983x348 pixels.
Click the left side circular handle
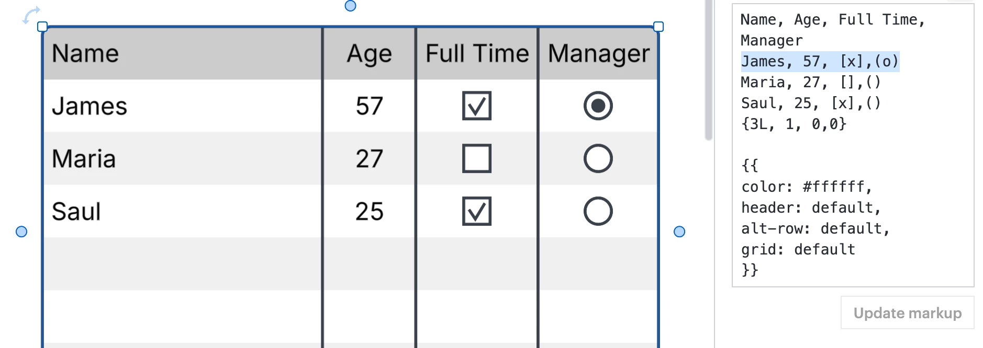pos(21,231)
